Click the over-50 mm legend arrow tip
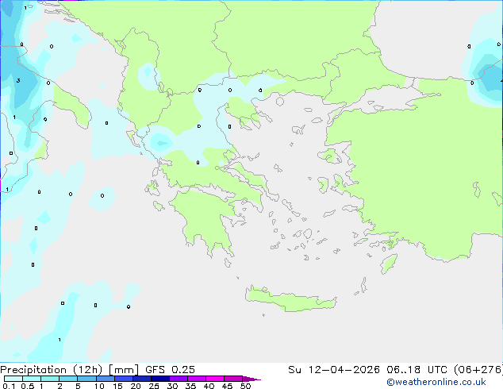 point(251,379)
